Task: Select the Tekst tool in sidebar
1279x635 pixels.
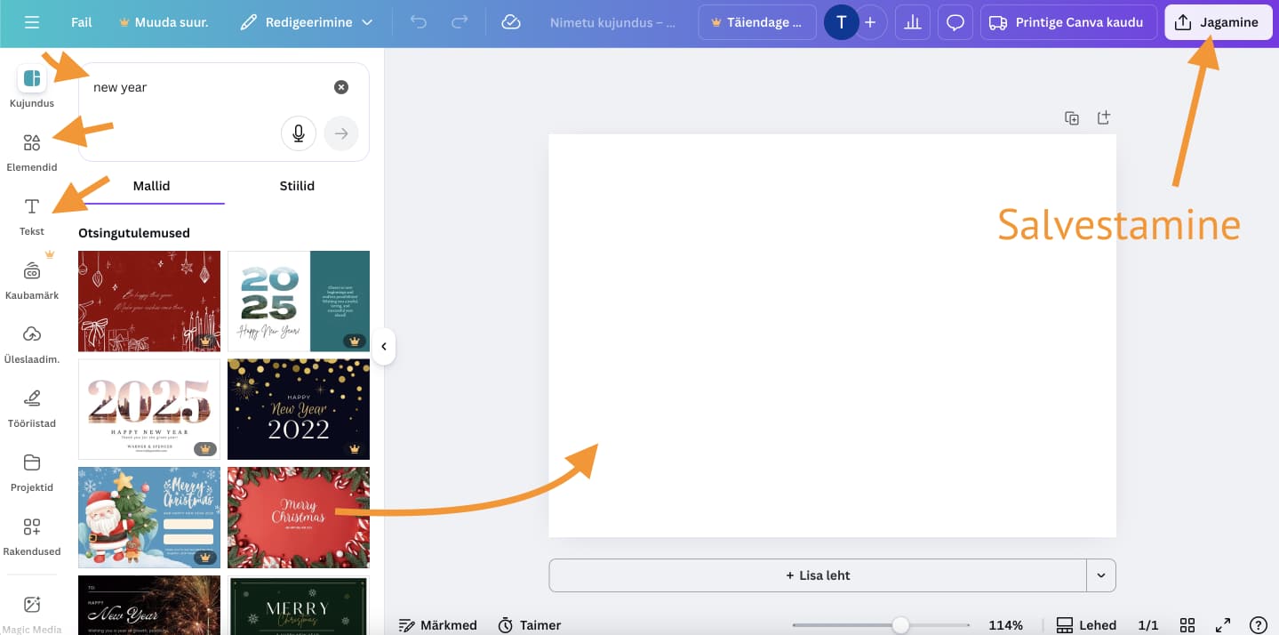Action: click(x=32, y=215)
